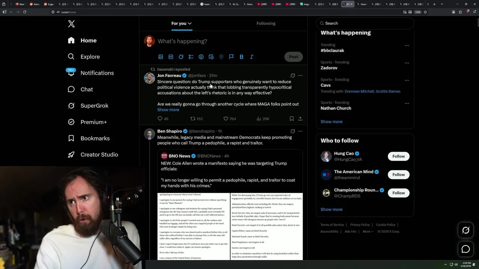Open Premium+ in sidebar
This screenshot has height=269, width=479.
[x=88, y=122]
